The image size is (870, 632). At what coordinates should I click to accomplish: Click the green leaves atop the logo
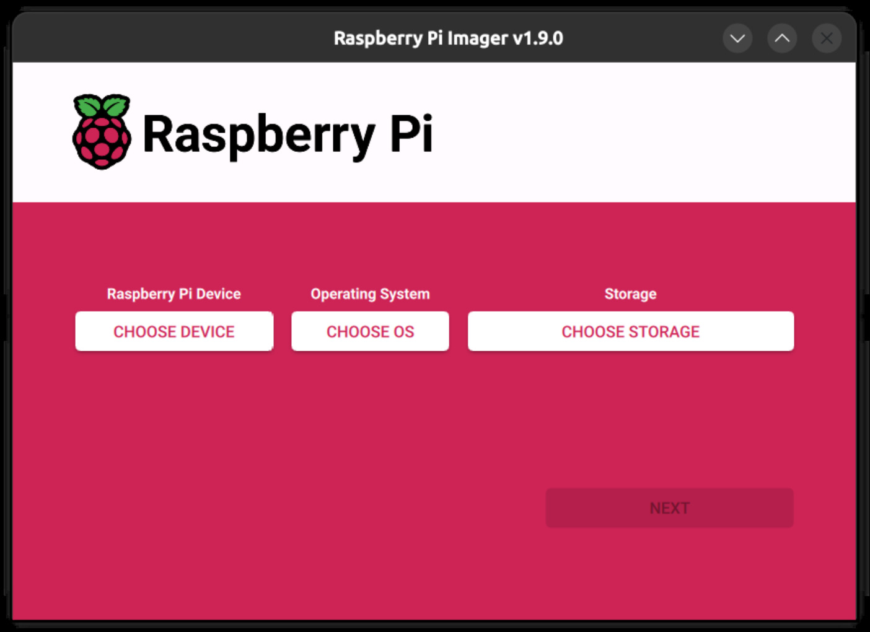point(102,105)
